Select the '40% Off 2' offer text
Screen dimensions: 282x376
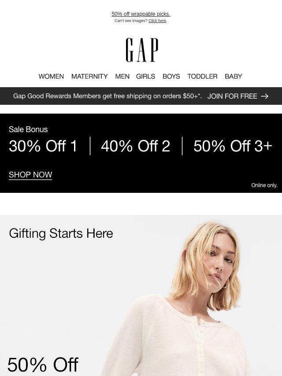pyautogui.click(x=136, y=146)
